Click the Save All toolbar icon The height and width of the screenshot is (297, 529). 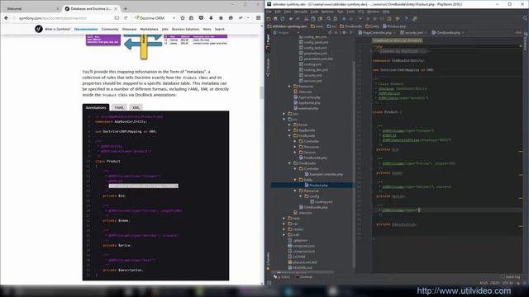point(275,19)
